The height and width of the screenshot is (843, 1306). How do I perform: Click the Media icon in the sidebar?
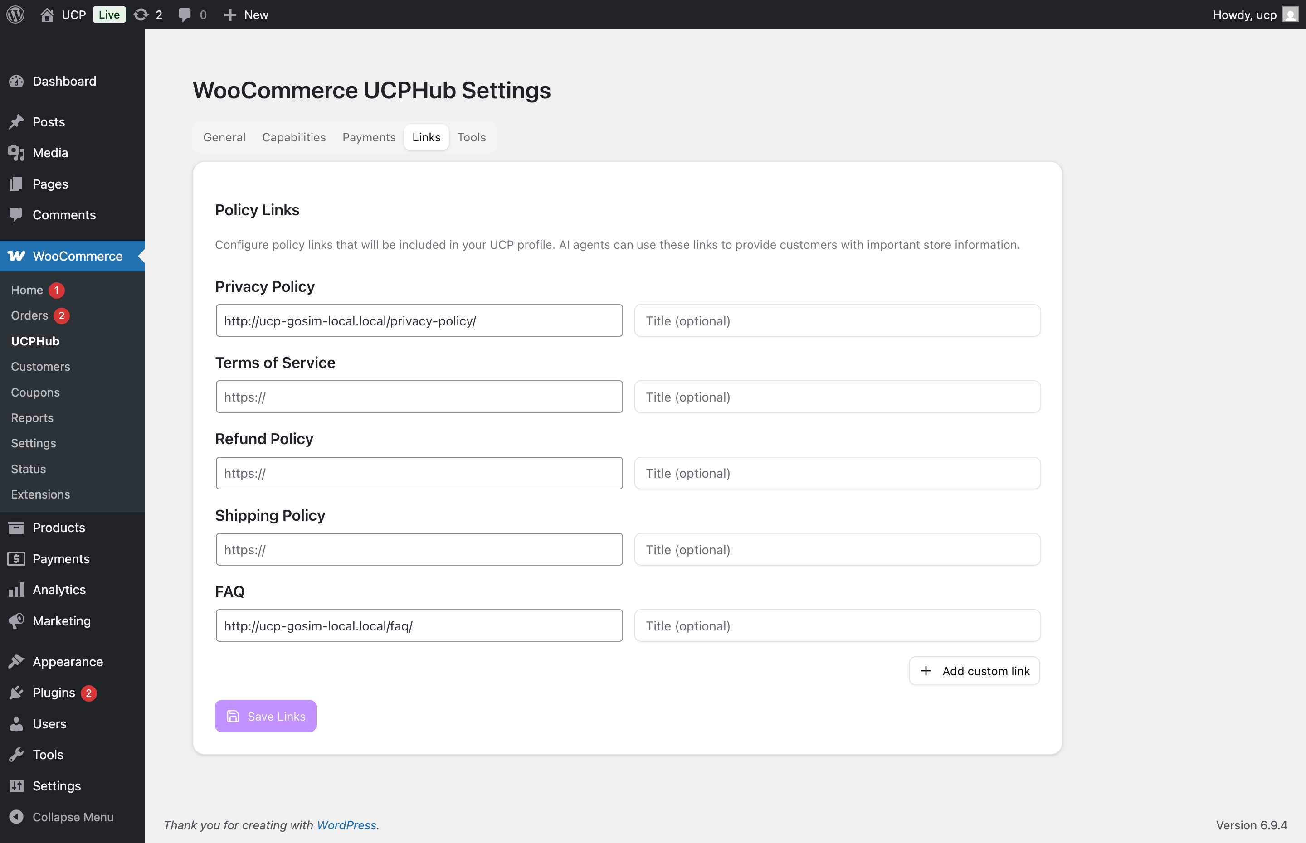(x=16, y=153)
